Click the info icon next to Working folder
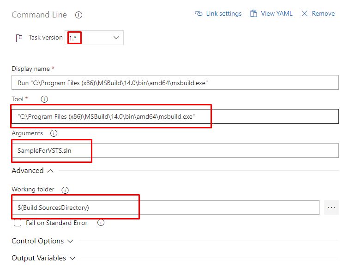This screenshot has height=271, width=349. click(x=65, y=190)
